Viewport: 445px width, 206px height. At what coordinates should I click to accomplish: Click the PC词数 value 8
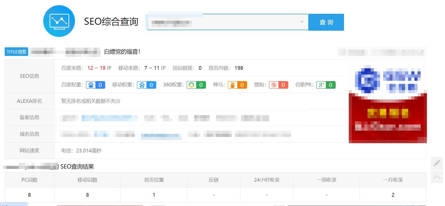pyautogui.click(x=29, y=195)
